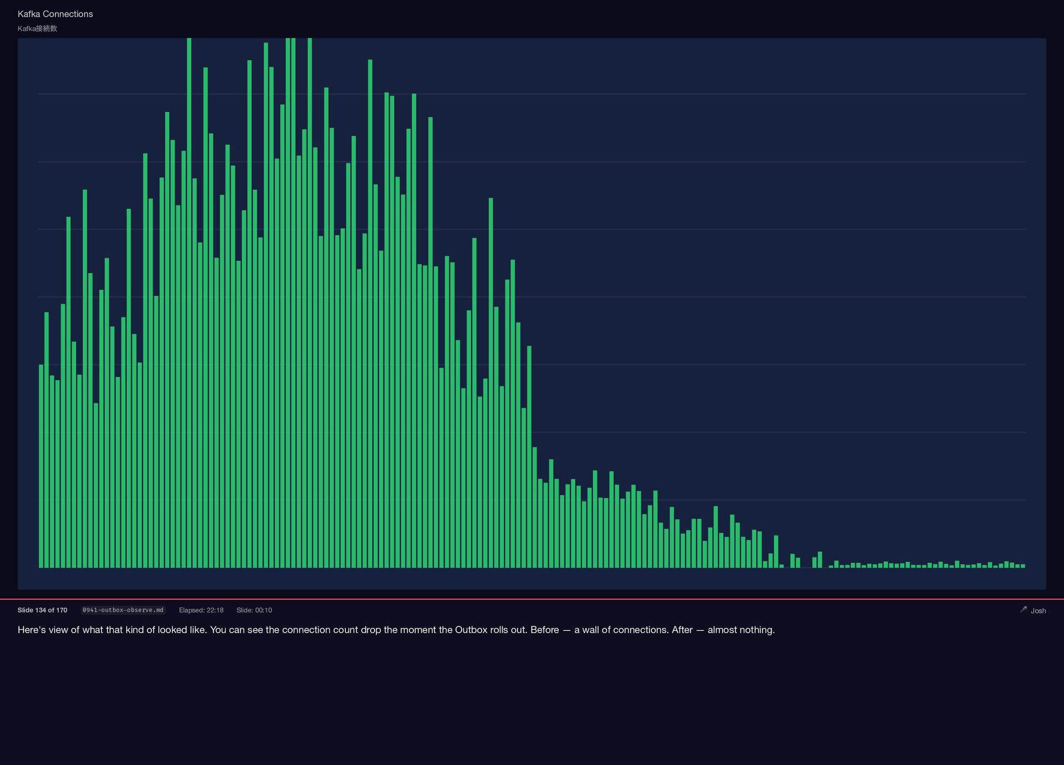Click the word Outbox in the speaker notes
This screenshot has height=765, width=1064.
pyautogui.click(x=470, y=630)
